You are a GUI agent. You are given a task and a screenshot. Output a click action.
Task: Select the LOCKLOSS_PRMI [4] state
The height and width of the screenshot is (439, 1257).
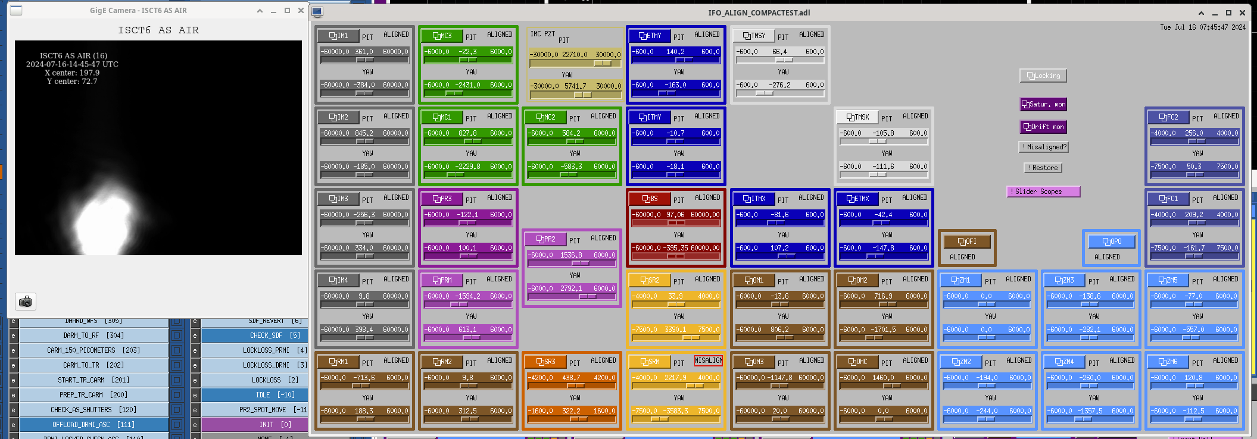255,350
